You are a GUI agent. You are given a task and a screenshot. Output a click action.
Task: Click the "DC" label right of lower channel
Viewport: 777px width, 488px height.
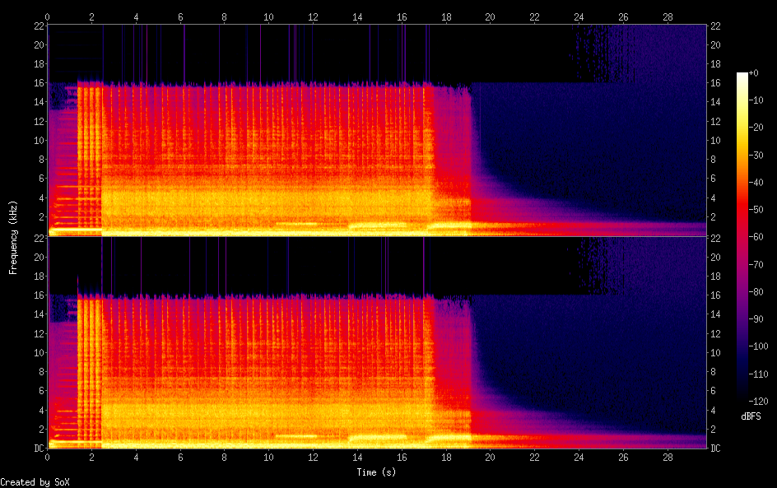pos(715,448)
